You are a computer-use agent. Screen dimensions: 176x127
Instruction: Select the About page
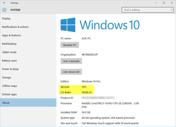click(28, 103)
